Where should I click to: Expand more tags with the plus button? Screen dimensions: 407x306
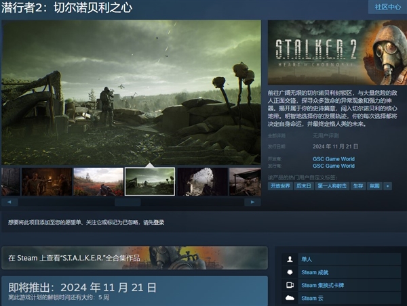388,185
